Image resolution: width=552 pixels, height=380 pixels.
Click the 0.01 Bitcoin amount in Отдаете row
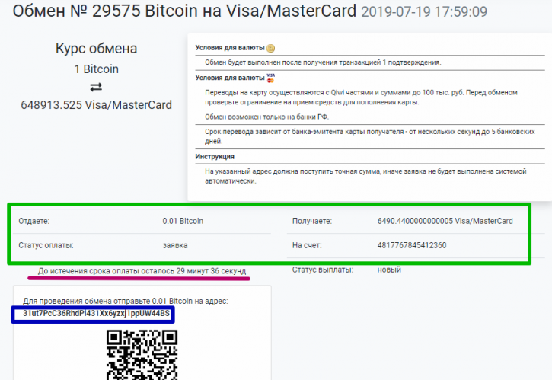[x=183, y=221]
